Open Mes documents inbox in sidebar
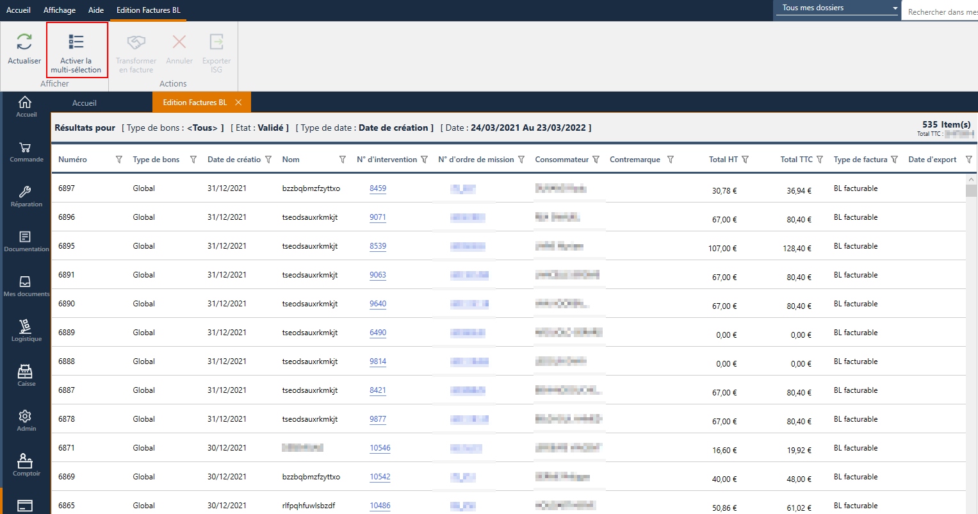This screenshot has width=978, height=514. 26,286
